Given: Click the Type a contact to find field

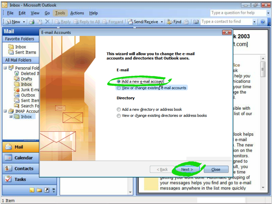Looking at the screenshot, I should coord(226,22).
